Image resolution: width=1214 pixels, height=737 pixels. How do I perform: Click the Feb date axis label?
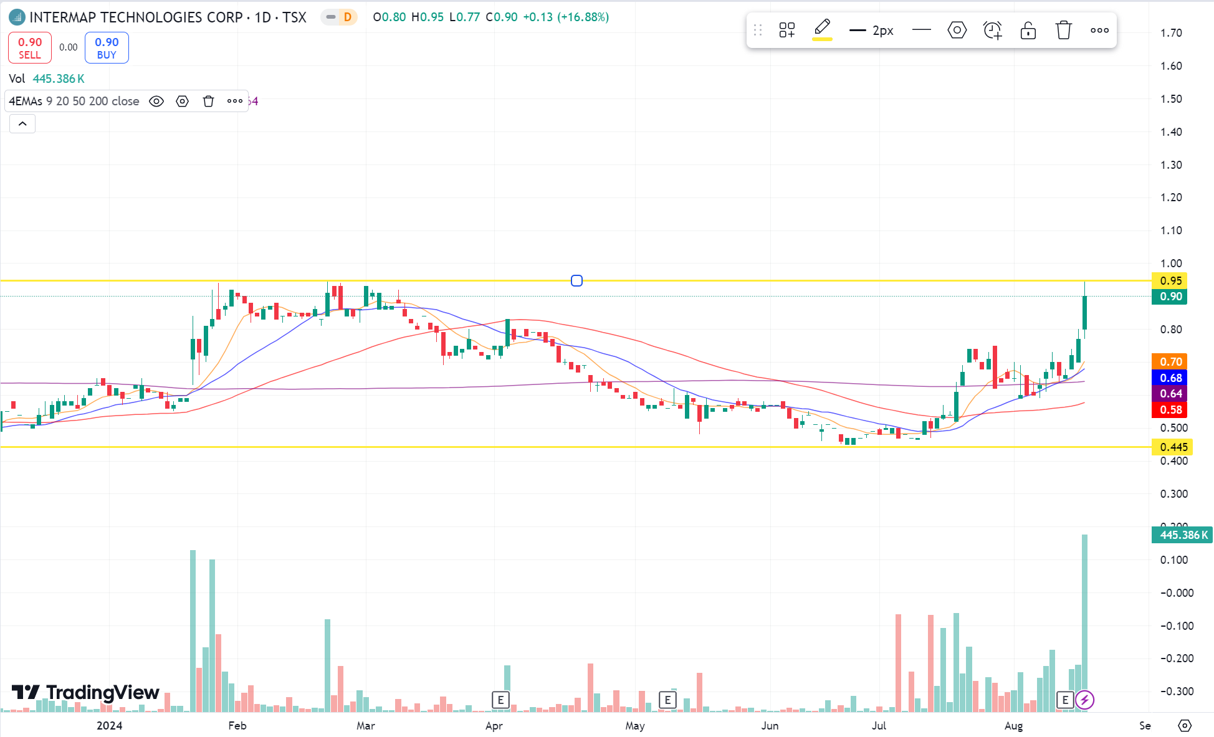click(237, 726)
